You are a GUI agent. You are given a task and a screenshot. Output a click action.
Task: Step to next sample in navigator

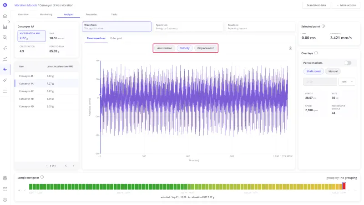349,190
